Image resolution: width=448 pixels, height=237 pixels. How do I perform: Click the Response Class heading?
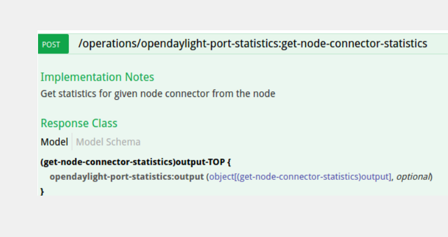click(x=79, y=123)
